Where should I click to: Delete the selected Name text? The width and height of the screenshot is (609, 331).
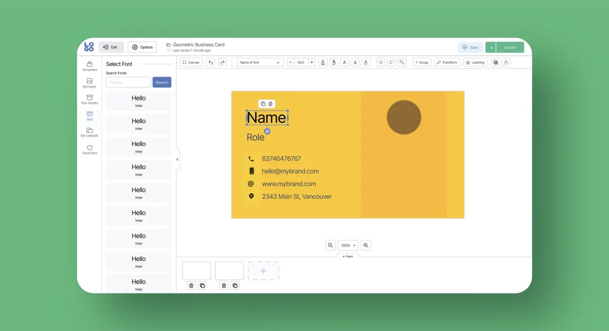(x=270, y=103)
